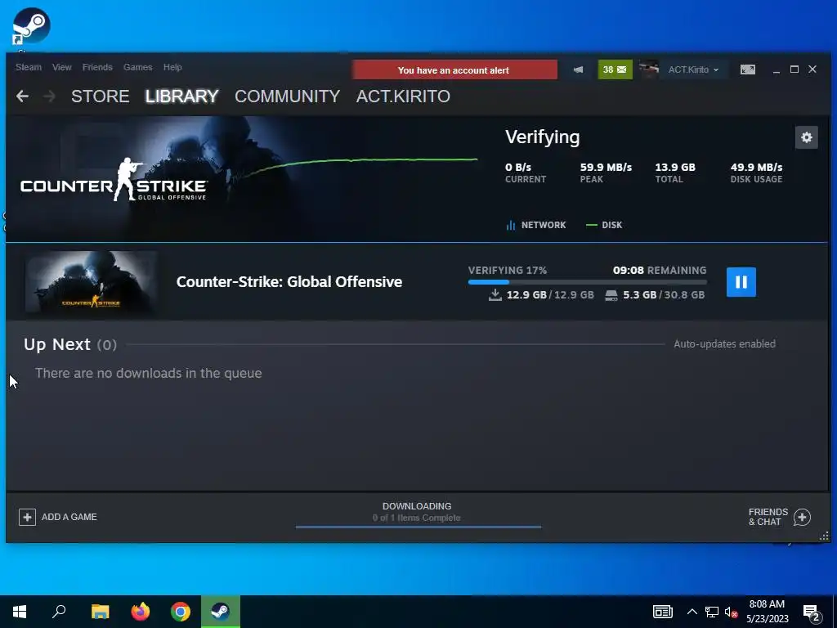Click the Up Next heading
The width and height of the screenshot is (837, 628).
tap(56, 344)
